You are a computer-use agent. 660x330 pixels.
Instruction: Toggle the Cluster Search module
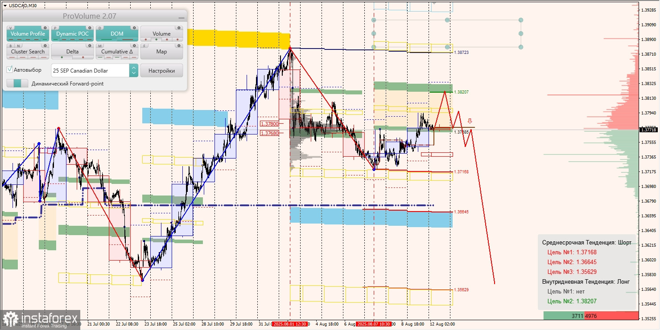click(x=28, y=52)
